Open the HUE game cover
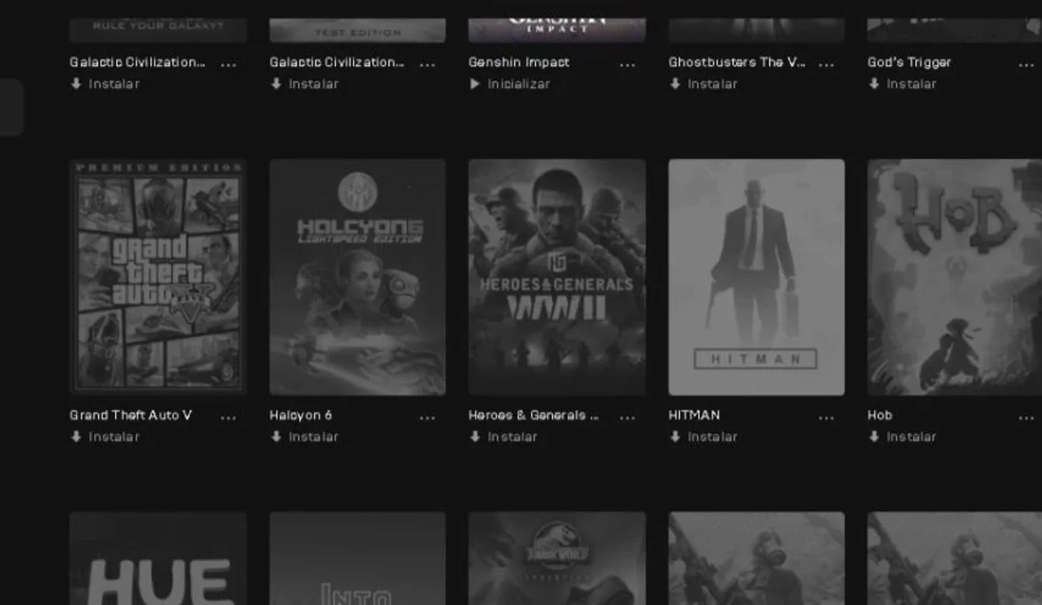The image size is (1042, 605). 158,559
